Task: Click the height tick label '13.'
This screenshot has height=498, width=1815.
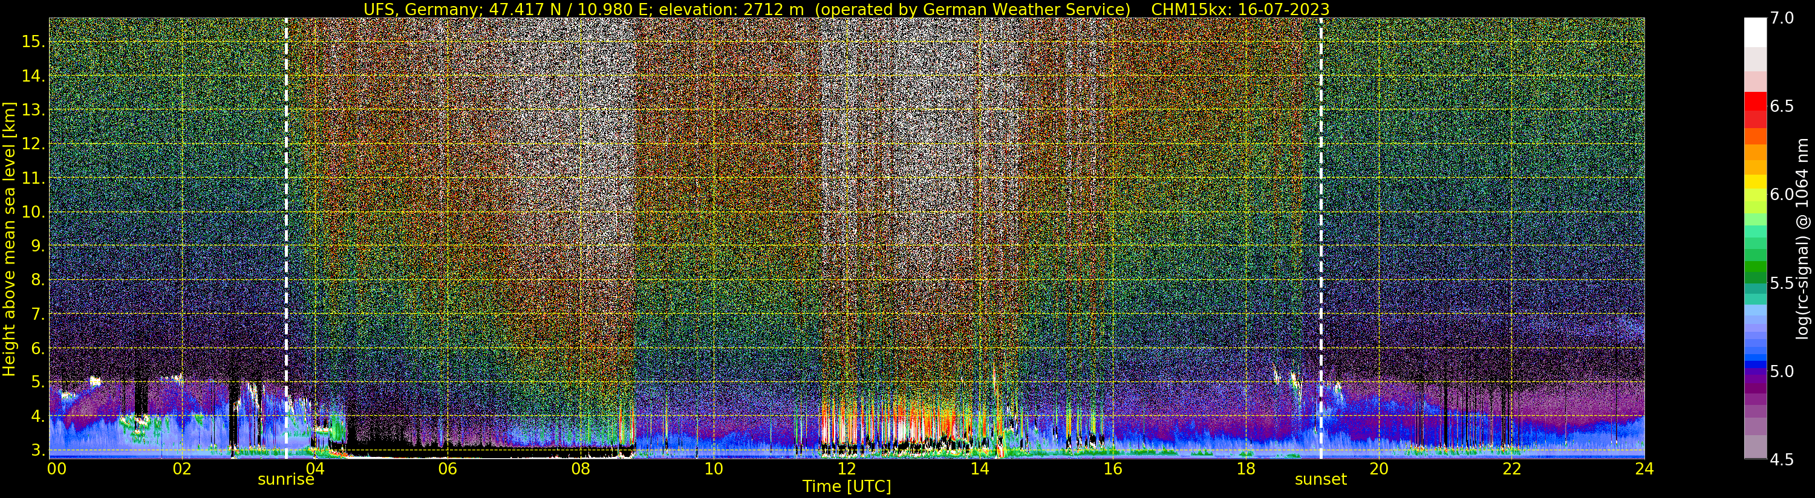Action: pyautogui.click(x=33, y=110)
